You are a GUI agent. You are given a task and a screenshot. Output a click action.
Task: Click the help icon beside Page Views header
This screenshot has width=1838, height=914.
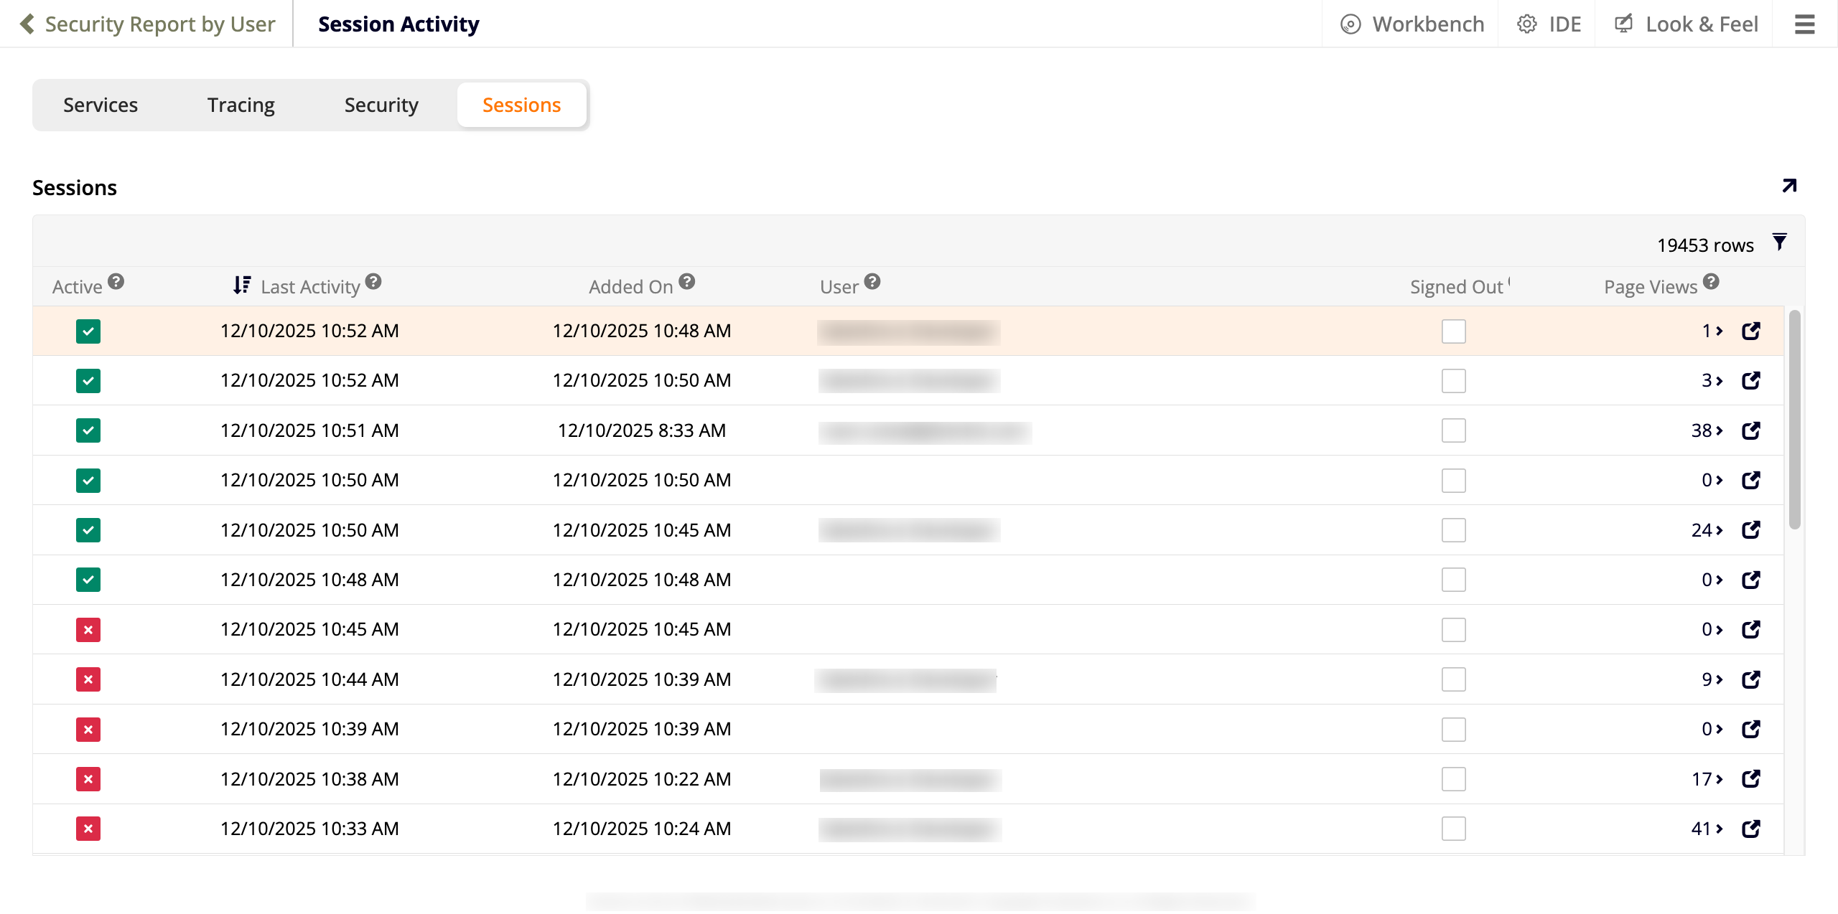[1712, 281]
